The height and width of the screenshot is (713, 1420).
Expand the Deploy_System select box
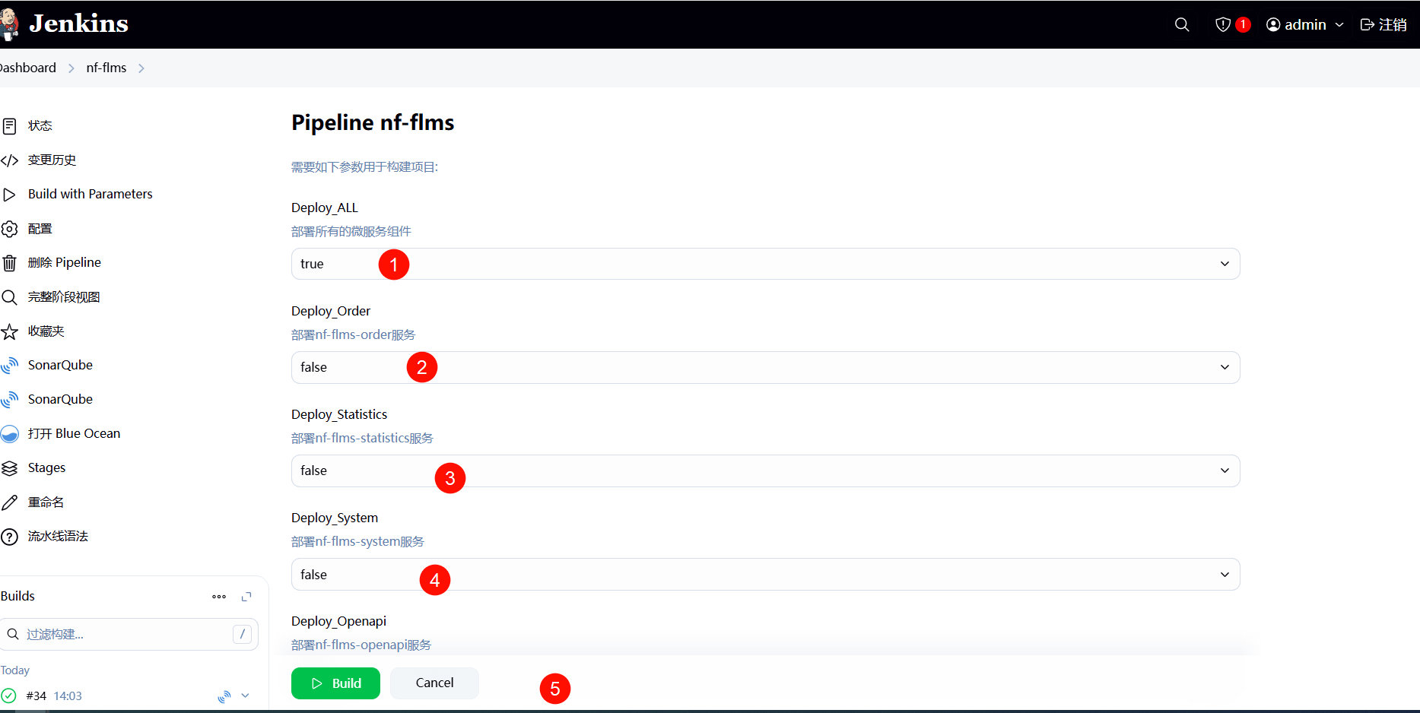tap(765, 574)
